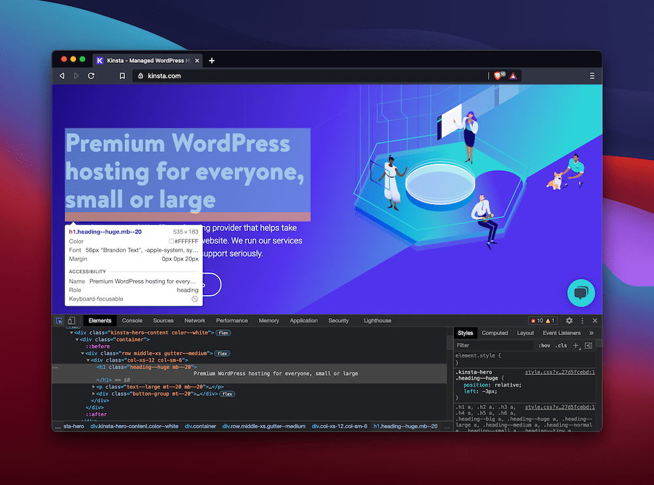Toggle the :hov element state panel

(543, 345)
